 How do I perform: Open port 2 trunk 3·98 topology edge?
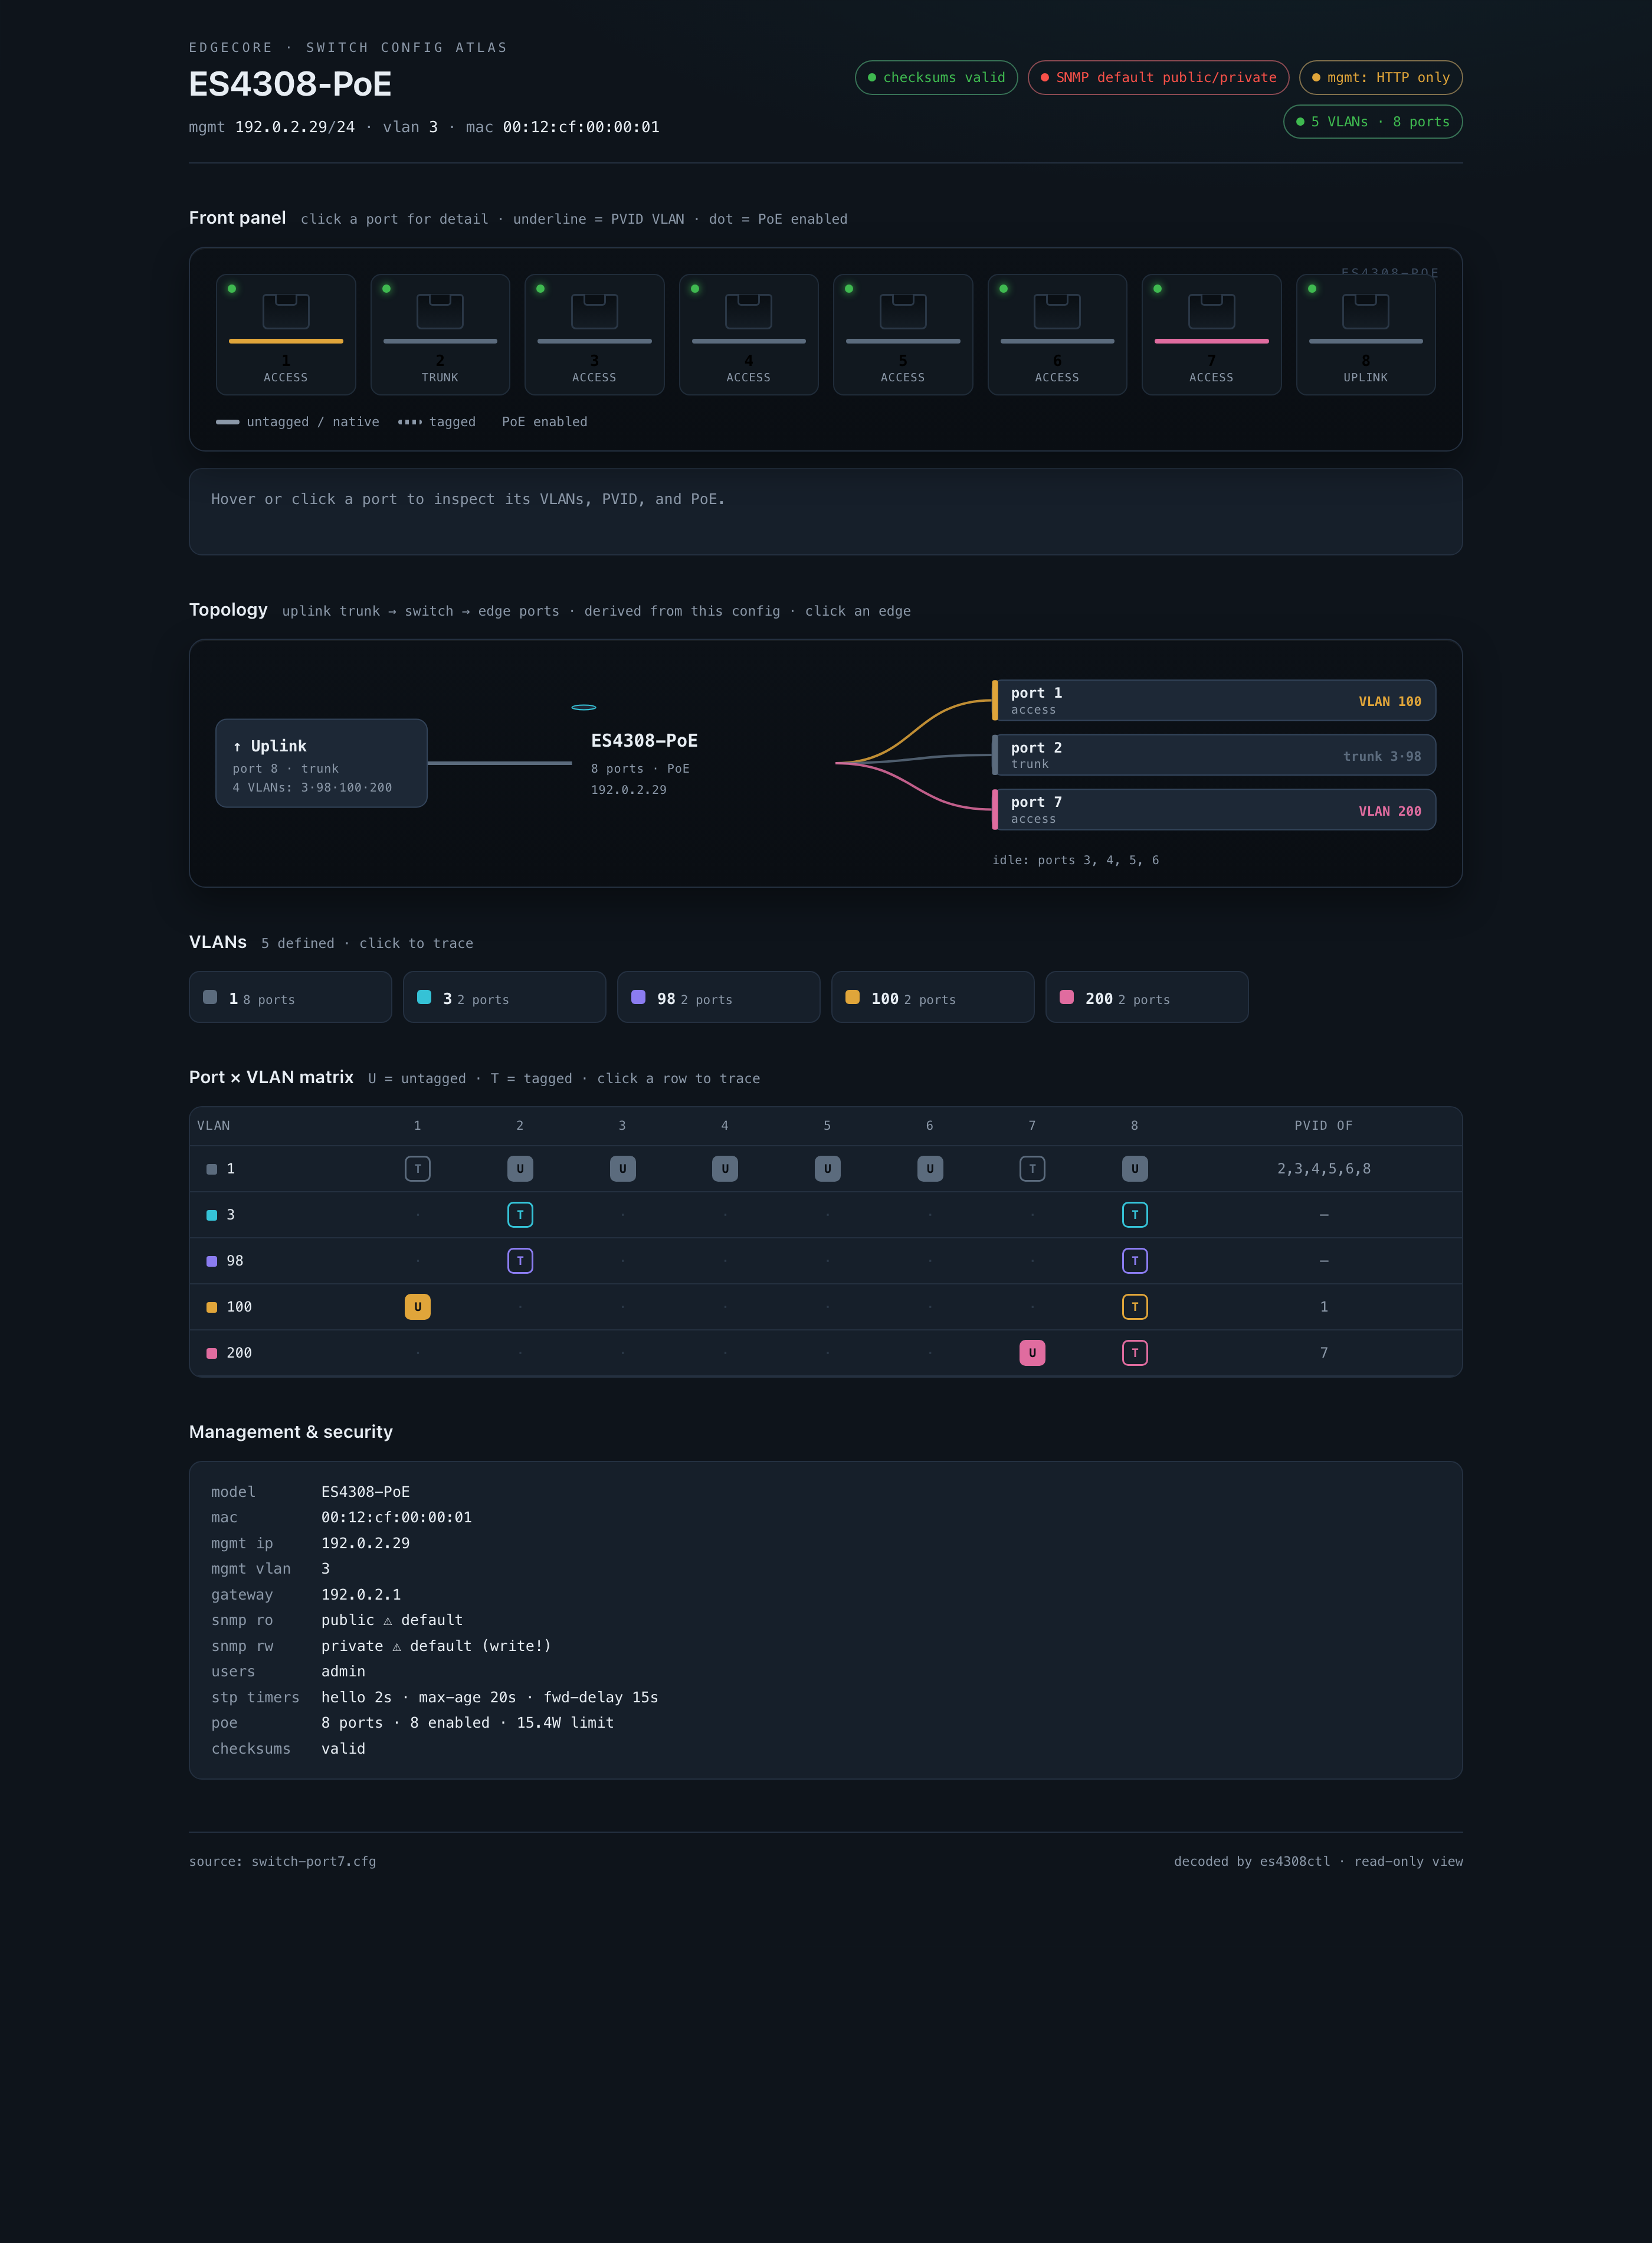coord(1214,756)
